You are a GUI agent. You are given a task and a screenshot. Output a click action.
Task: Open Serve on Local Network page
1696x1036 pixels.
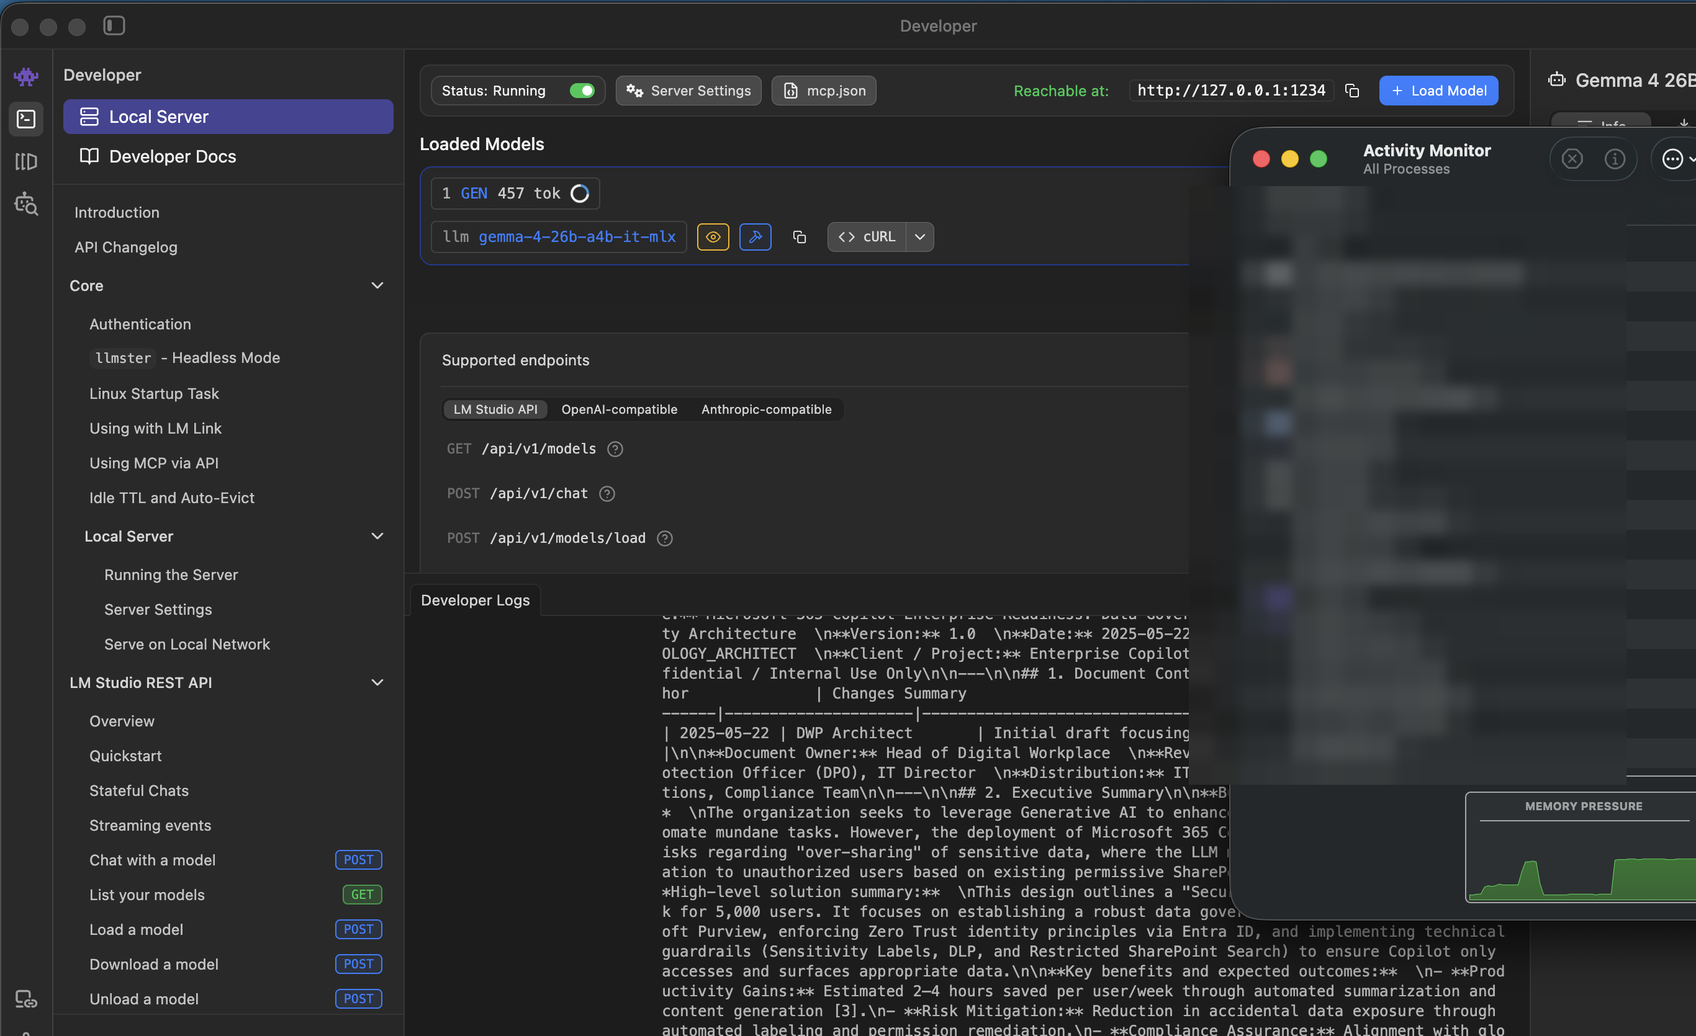pos(187,645)
